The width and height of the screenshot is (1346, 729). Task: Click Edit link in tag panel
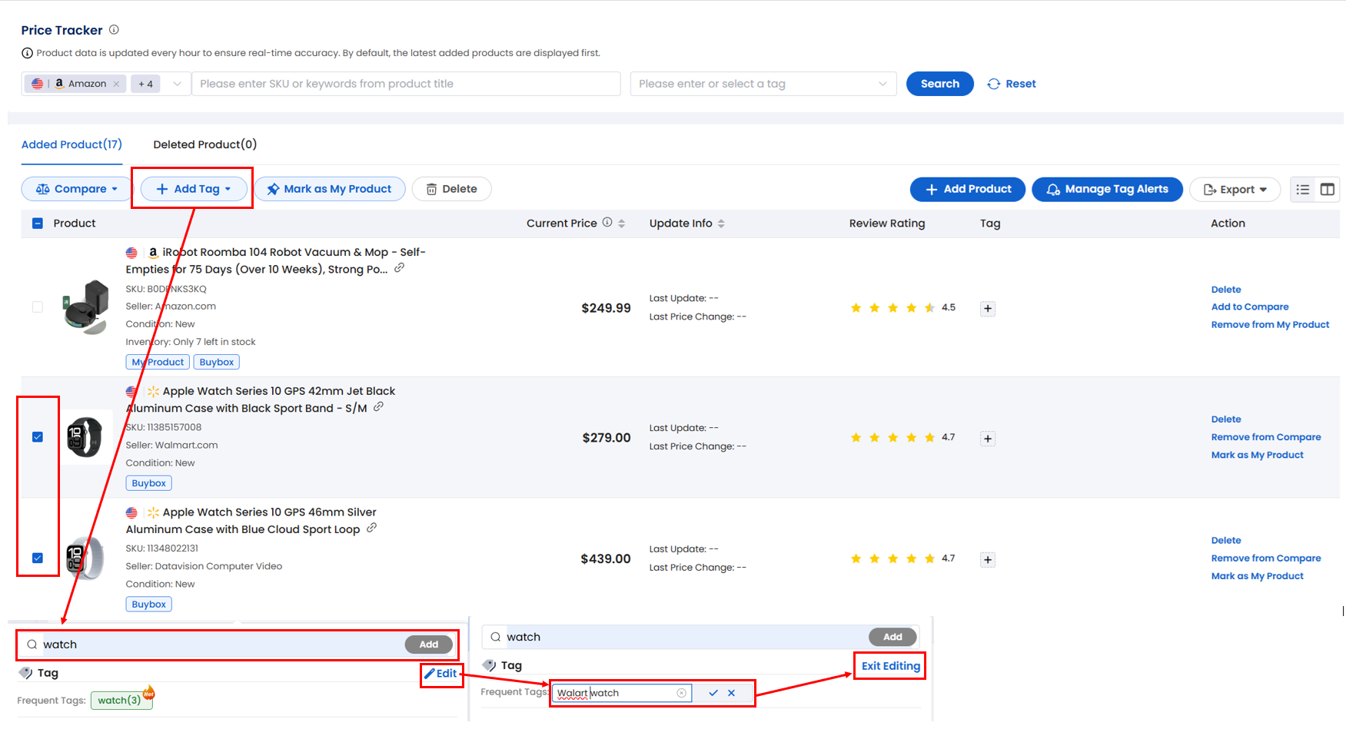click(x=441, y=674)
